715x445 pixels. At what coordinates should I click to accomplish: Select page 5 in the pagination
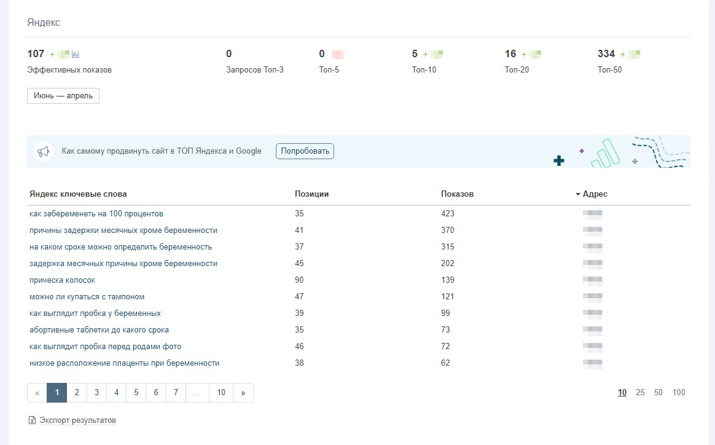[x=136, y=393]
